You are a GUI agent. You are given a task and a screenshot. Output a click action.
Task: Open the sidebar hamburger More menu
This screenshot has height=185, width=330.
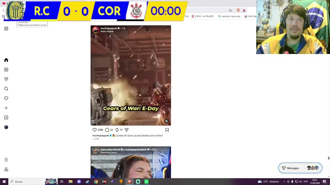click(6, 160)
